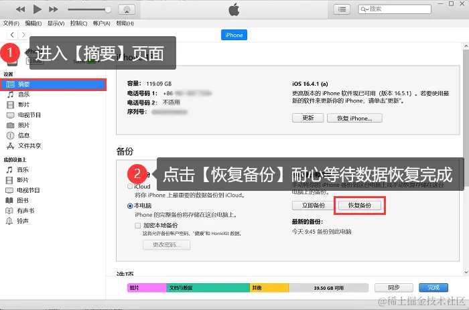Click the scrollbar down arrow
This screenshot has width=469, height=310.
click(466, 273)
